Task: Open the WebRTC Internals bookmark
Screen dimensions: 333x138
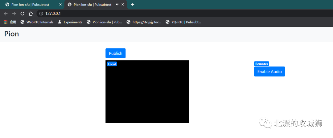Action: [x=37, y=22]
